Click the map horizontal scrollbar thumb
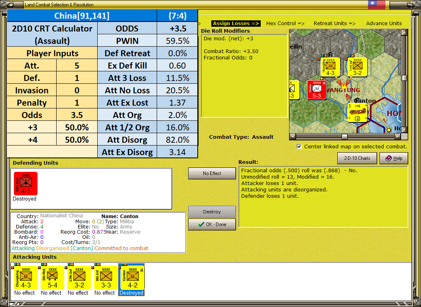Screen dimensions: 421x307 (x=344, y=136)
